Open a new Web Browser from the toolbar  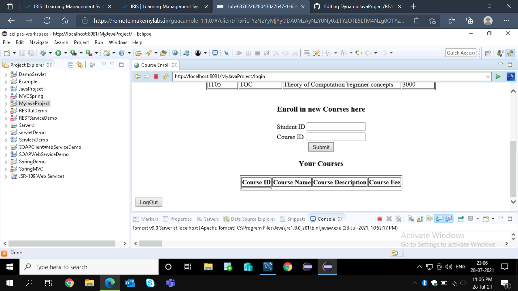tap(175, 53)
